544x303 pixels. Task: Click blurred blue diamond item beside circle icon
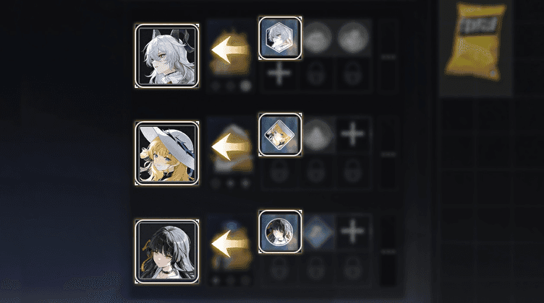click(x=317, y=232)
